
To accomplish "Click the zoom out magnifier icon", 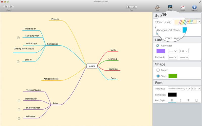I will point(11,7).
